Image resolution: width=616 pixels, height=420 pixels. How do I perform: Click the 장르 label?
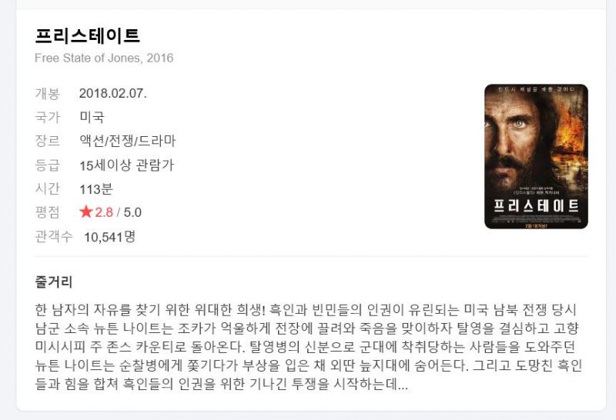point(48,141)
